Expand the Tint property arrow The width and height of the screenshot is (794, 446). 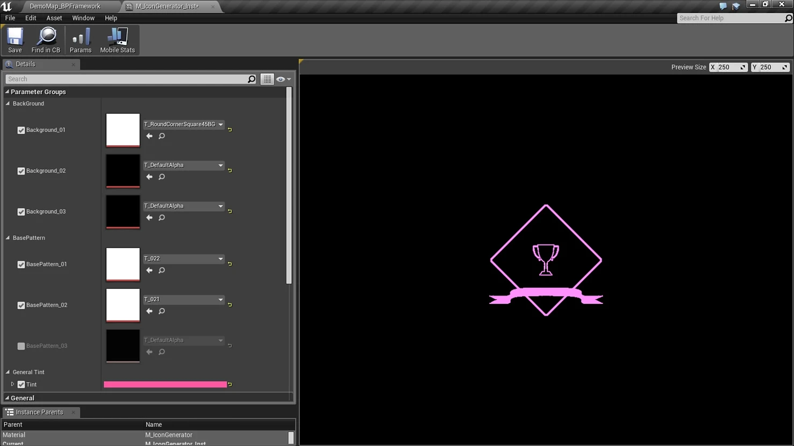(x=12, y=384)
